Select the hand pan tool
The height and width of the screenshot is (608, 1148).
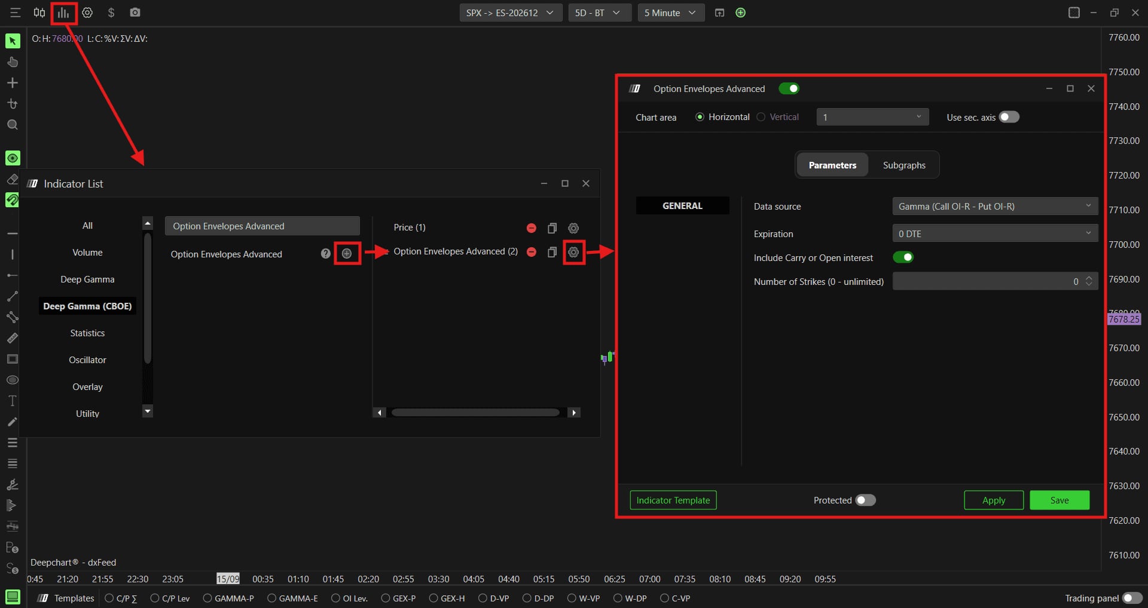coord(13,62)
